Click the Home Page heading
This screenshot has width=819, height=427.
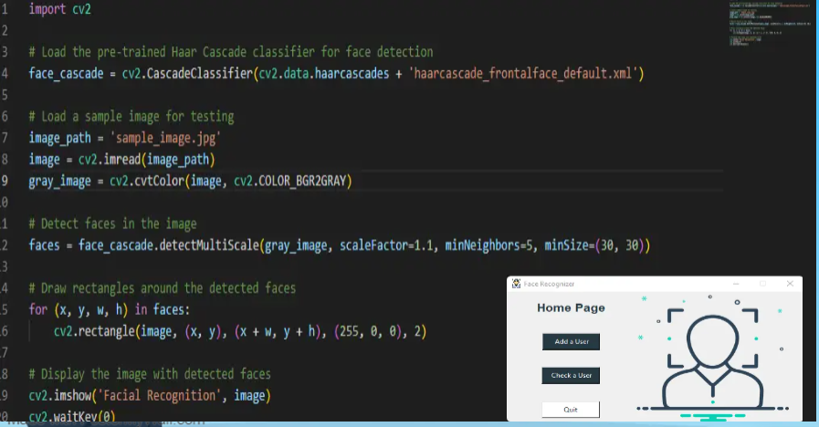coord(571,308)
